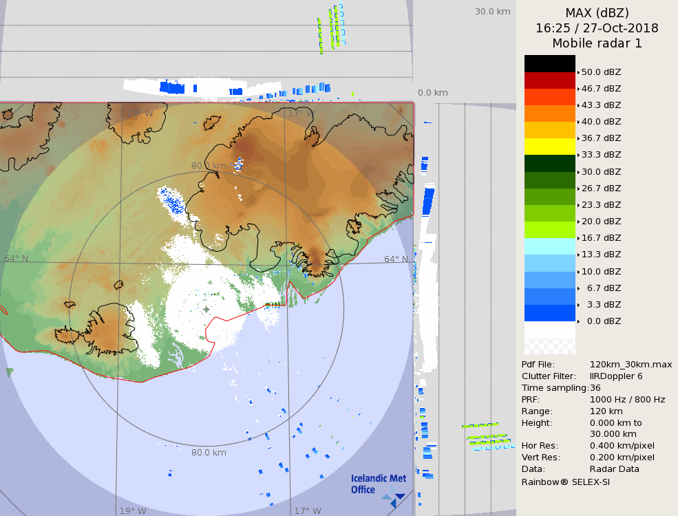Click the arrow tick beside 0.0 dBZ
The image size is (678, 516).
click(x=579, y=321)
